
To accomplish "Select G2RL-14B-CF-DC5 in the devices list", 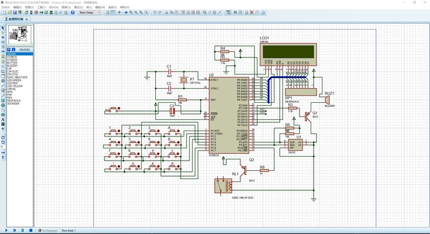I will tap(17, 77).
